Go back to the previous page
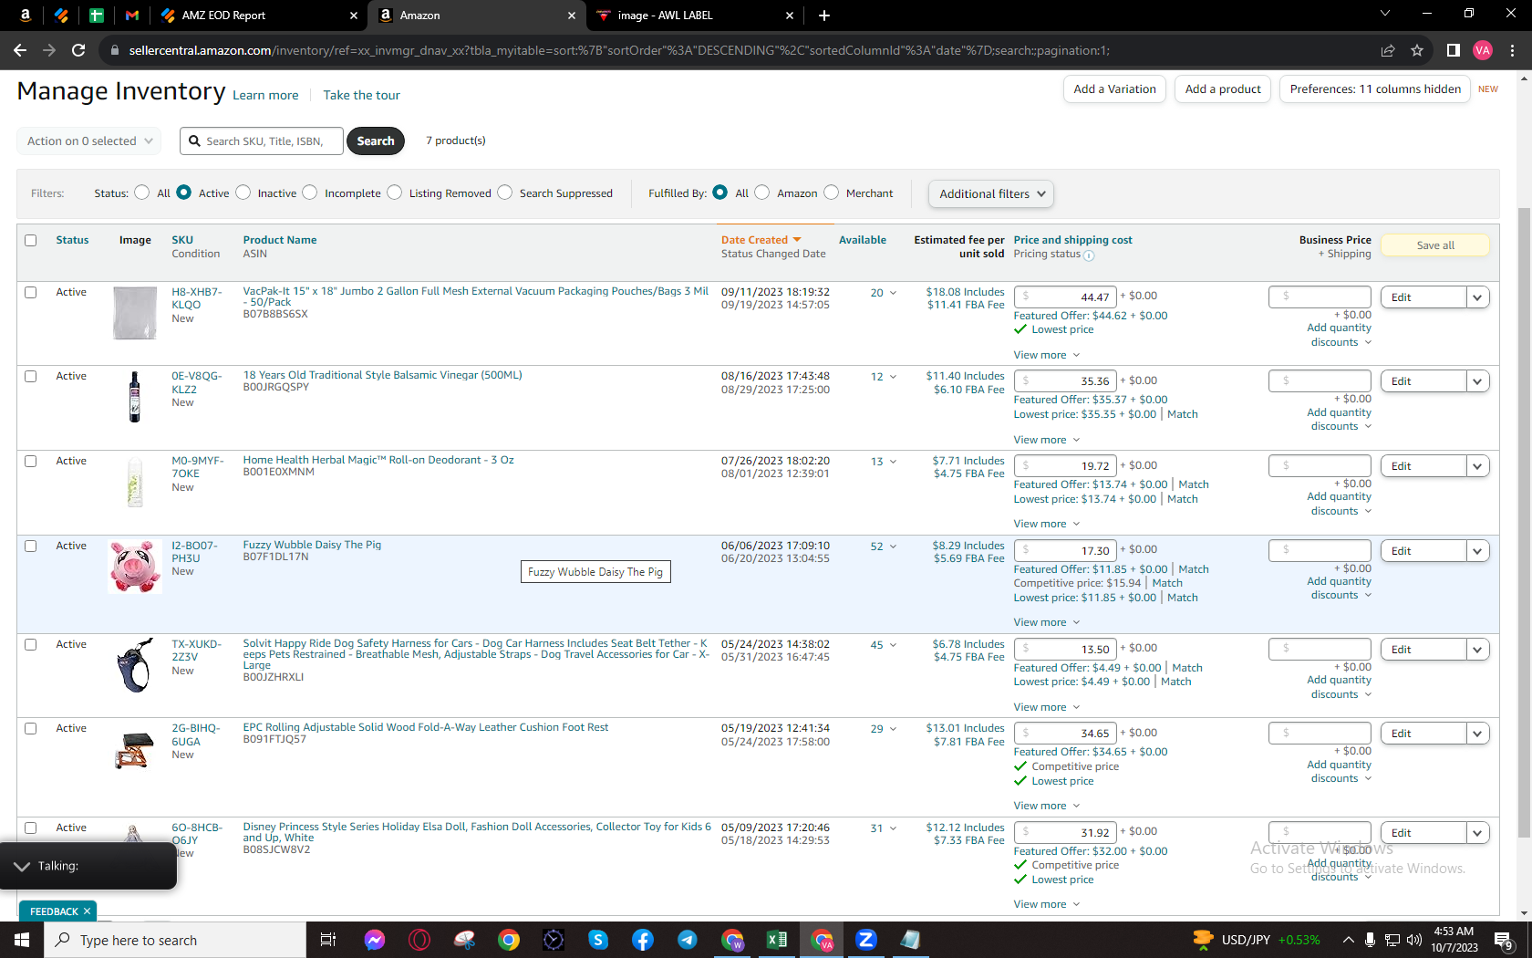 pos(20,50)
